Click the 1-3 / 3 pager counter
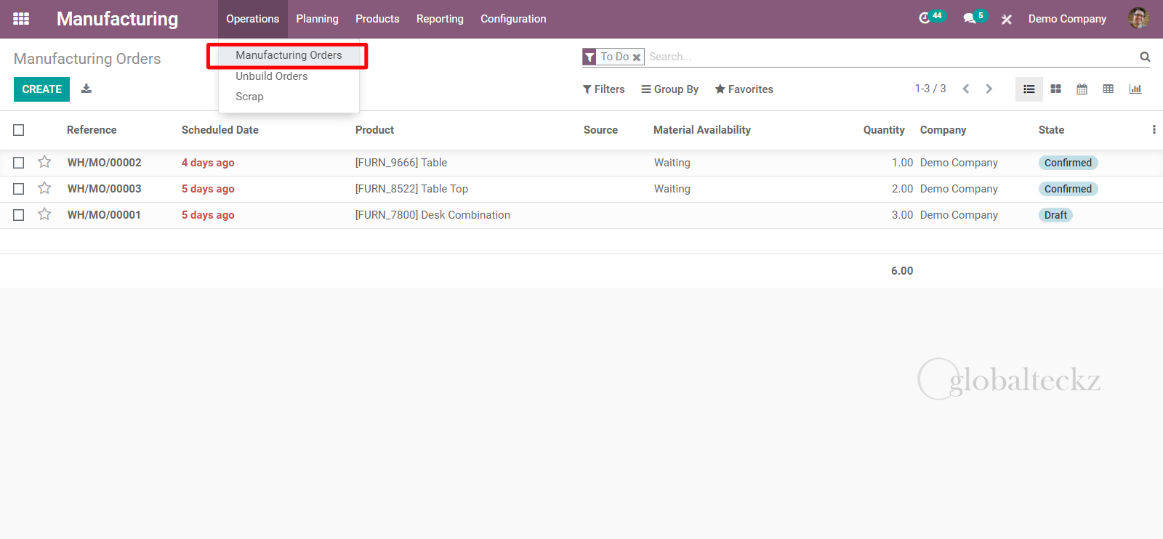Screen dimensions: 1163x539 tap(930, 89)
